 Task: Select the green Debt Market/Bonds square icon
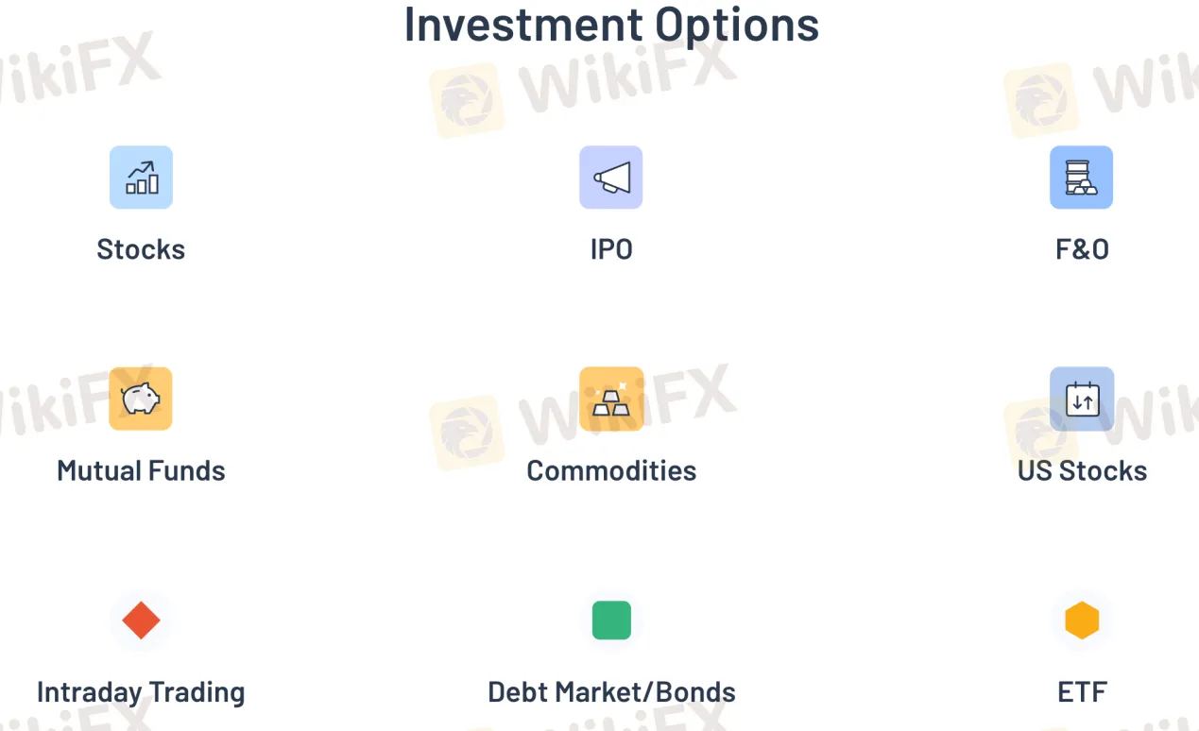pyautogui.click(x=610, y=620)
